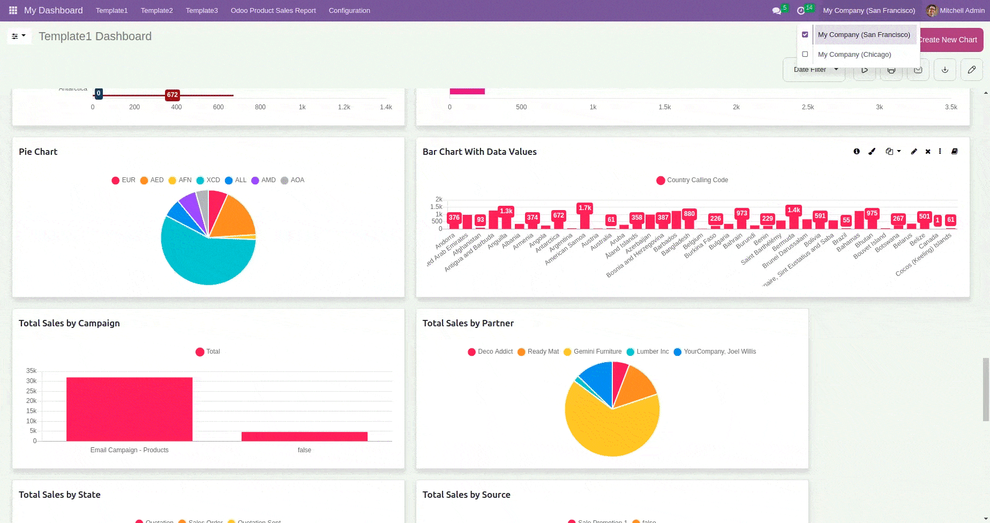Open the dashboard filter settings dropdown

(x=19, y=36)
